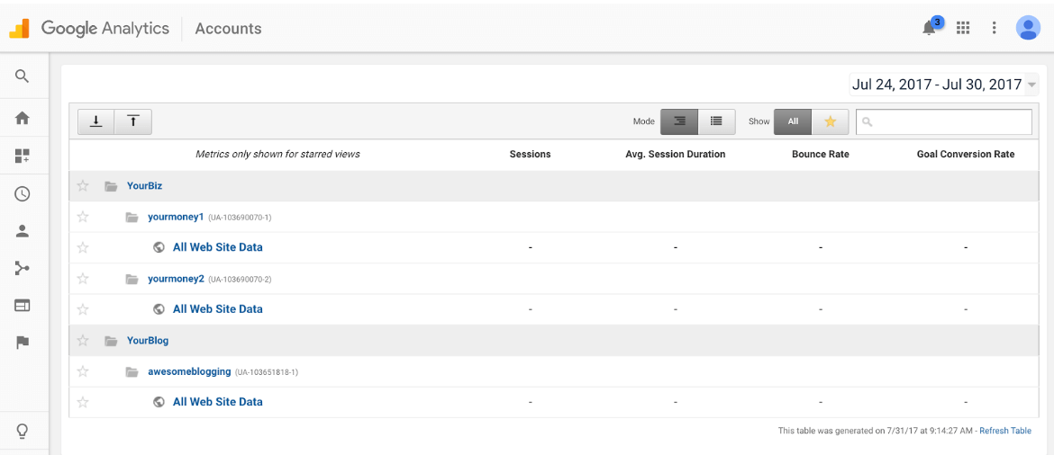The image size is (1054, 455).
Task: Open the awesomeblogging property link
Action: pyautogui.click(x=189, y=371)
